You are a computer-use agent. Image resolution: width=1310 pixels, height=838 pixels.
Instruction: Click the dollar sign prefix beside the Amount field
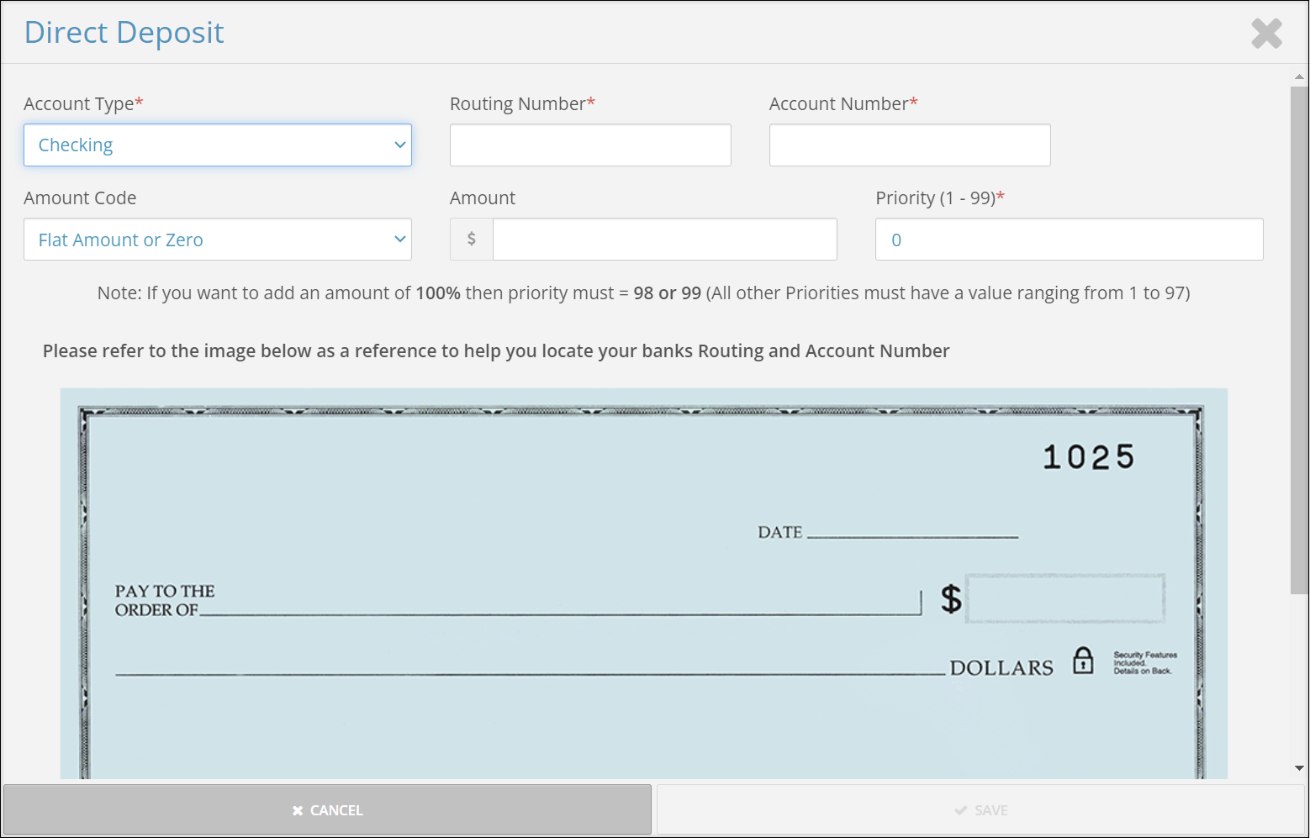[x=471, y=239]
